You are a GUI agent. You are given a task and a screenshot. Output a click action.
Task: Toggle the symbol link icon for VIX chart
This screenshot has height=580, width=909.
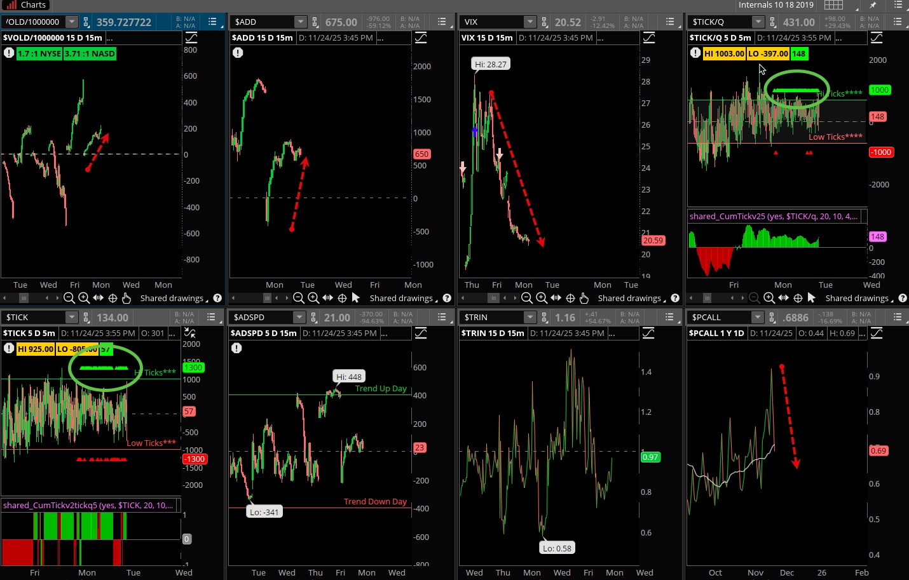[x=545, y=22]
